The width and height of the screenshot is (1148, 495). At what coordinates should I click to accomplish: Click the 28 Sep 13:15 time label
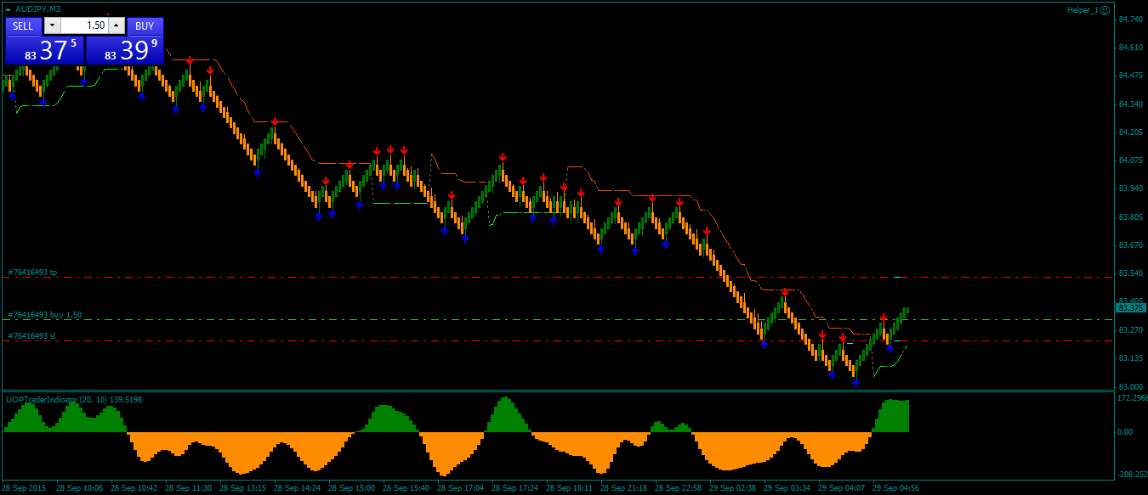click(242, 488)
